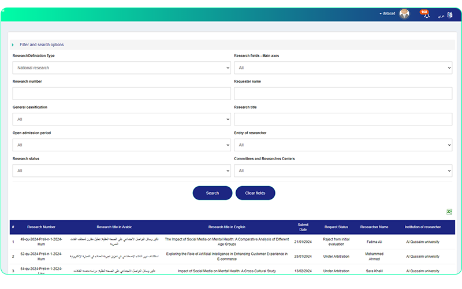Click into the Research number field
The width and height of the screenshot is (462, 289).
(121, 94)
